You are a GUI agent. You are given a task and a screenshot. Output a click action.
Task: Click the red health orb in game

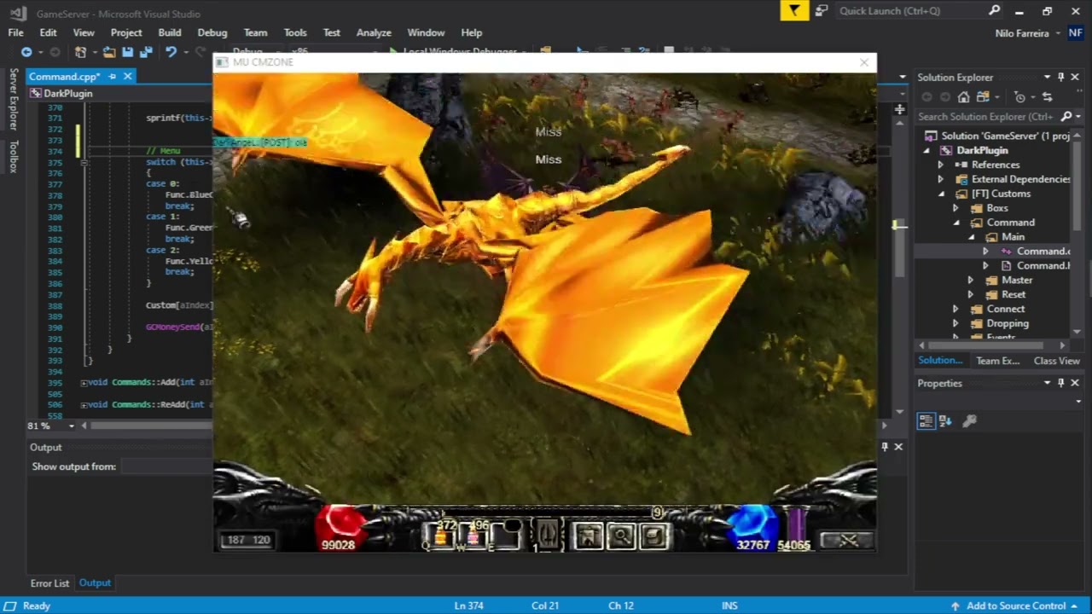tap(341, 526)
